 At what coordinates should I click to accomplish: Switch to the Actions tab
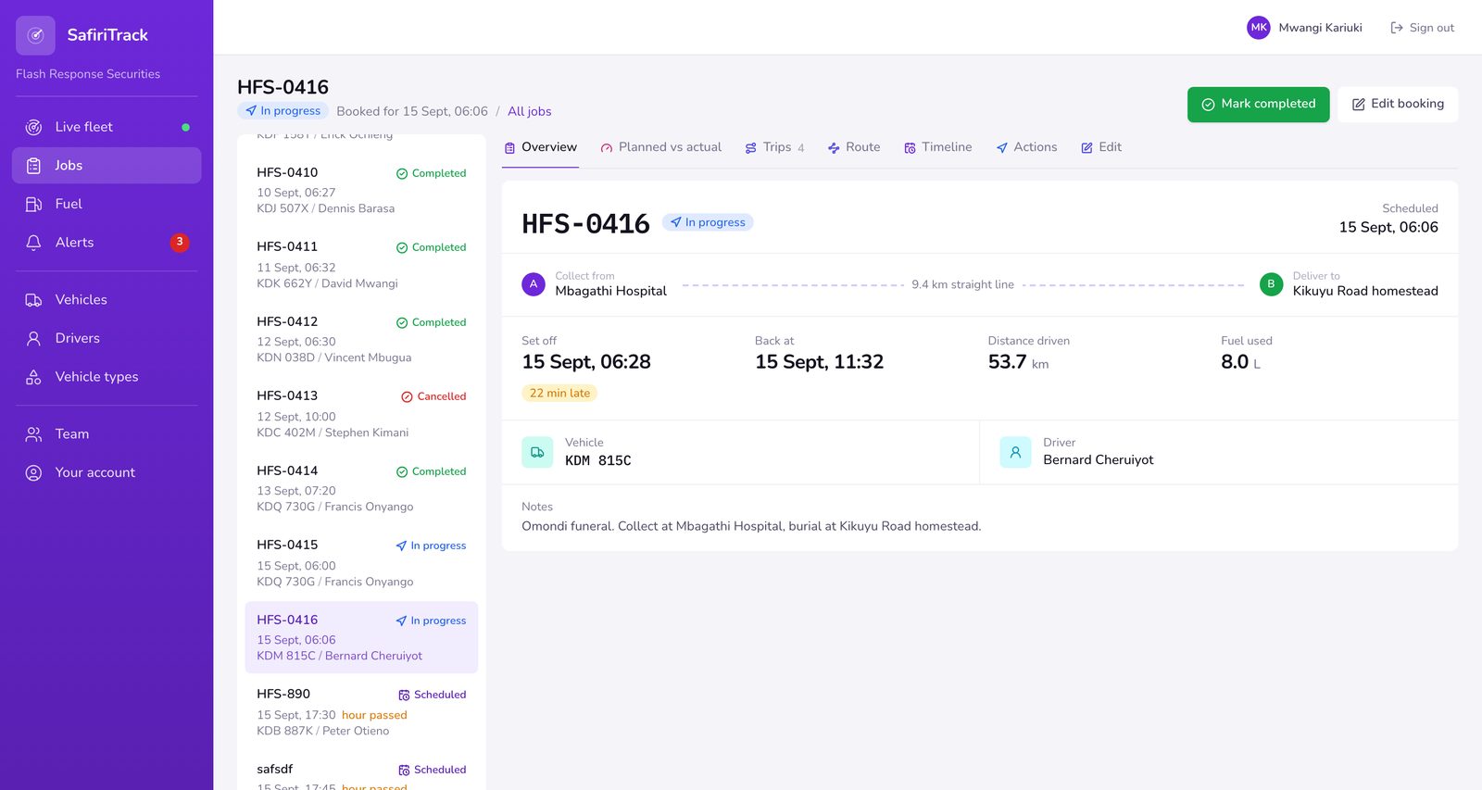click(x=1025, y=147)
